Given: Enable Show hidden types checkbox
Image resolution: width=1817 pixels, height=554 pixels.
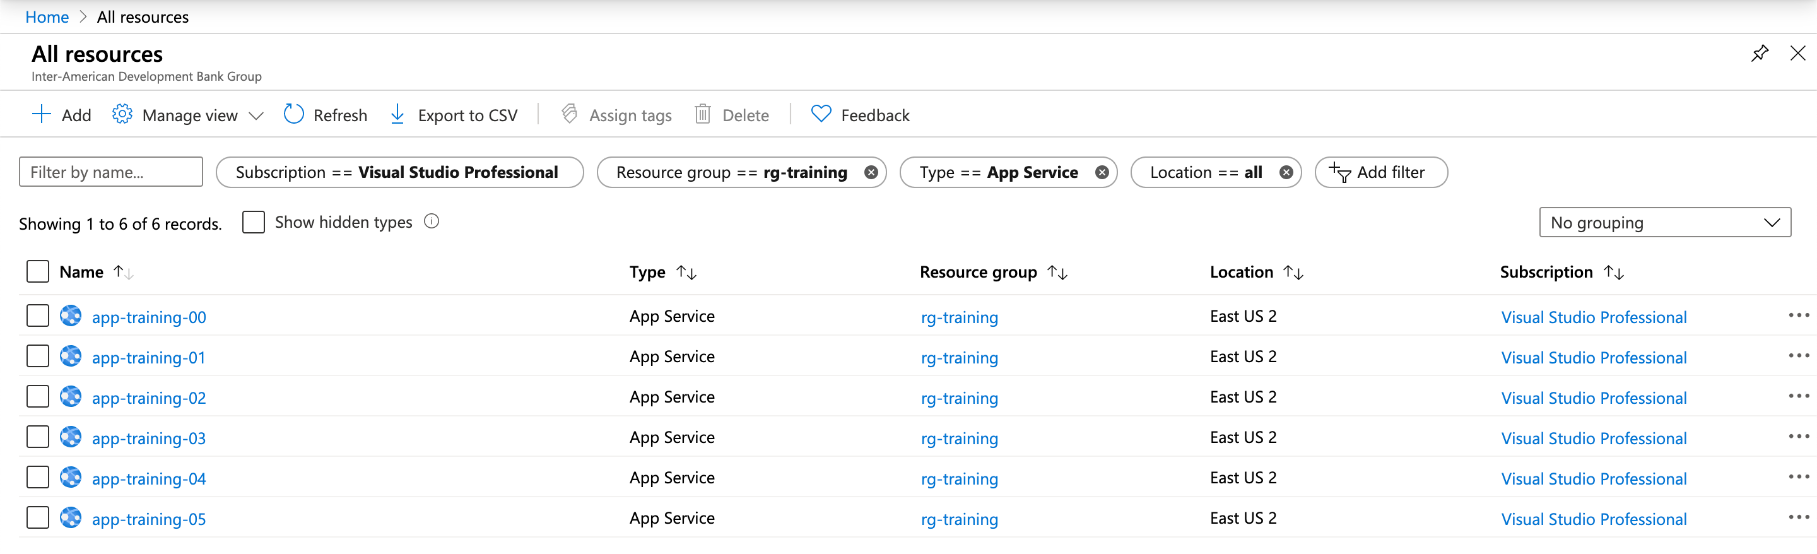Looking at the screenshot, I should point(253,221).
